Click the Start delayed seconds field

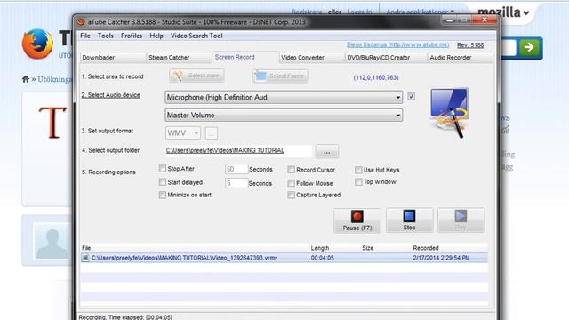point(236,183)
